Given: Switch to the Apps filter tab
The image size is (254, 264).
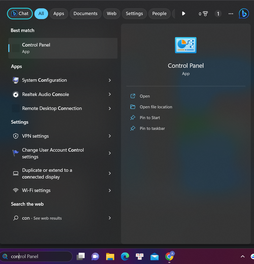Looking at the screenshot, I should [59, 13].
